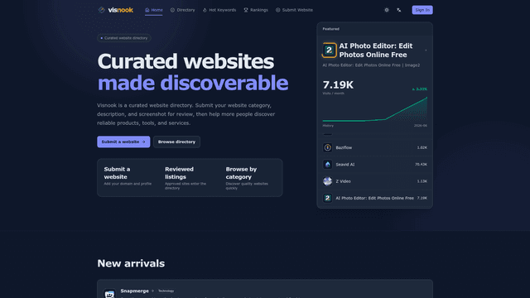Open the Hot Keywords page
Image resolution: width=530 pixels, height=298 pixels.
coord(219,10)
